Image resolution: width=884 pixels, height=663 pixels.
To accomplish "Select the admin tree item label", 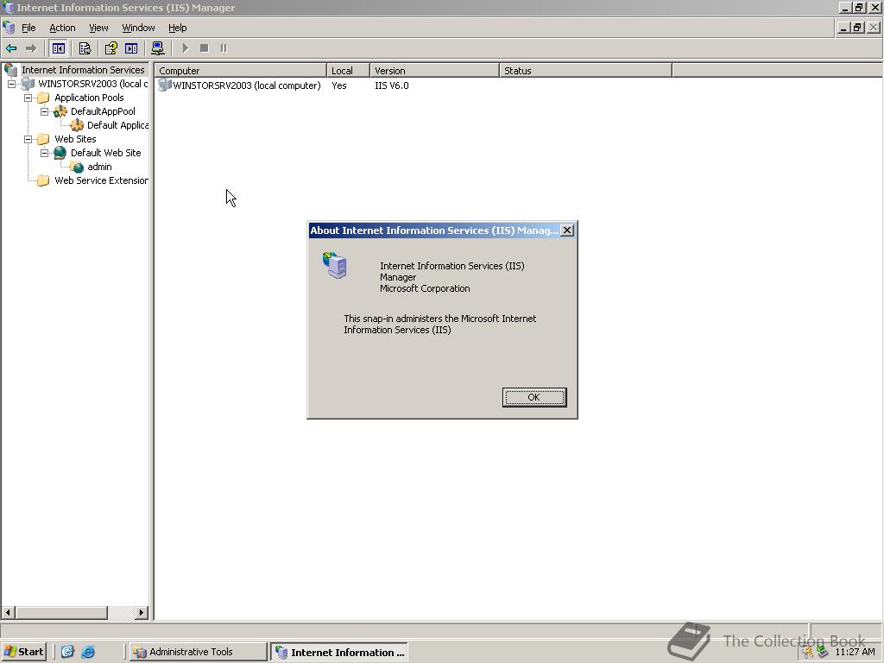I will 99,167.
